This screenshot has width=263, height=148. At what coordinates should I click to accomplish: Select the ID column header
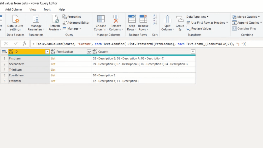(x=29, y=52)
